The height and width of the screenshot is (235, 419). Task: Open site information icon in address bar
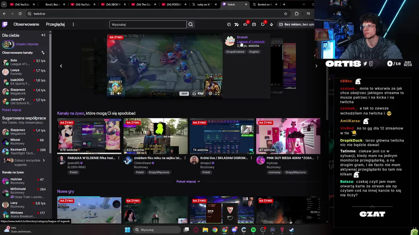(29, 14)
